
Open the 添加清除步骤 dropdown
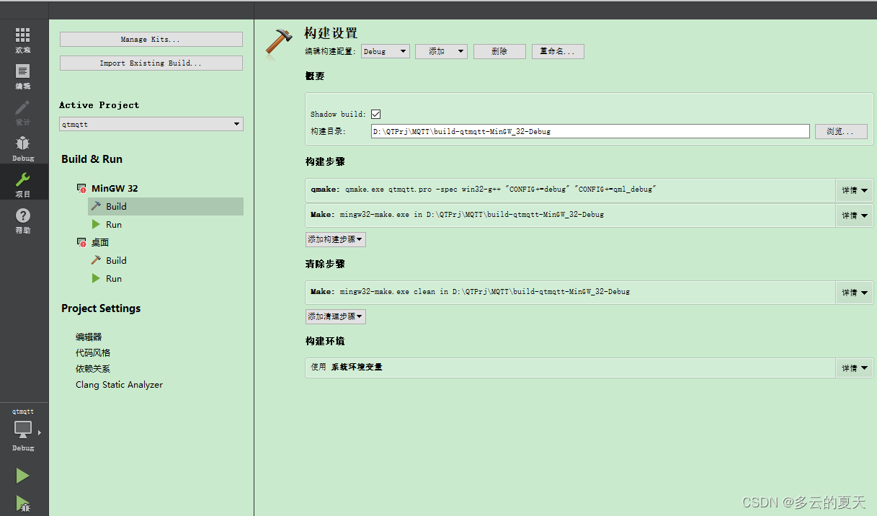(336, 316)
